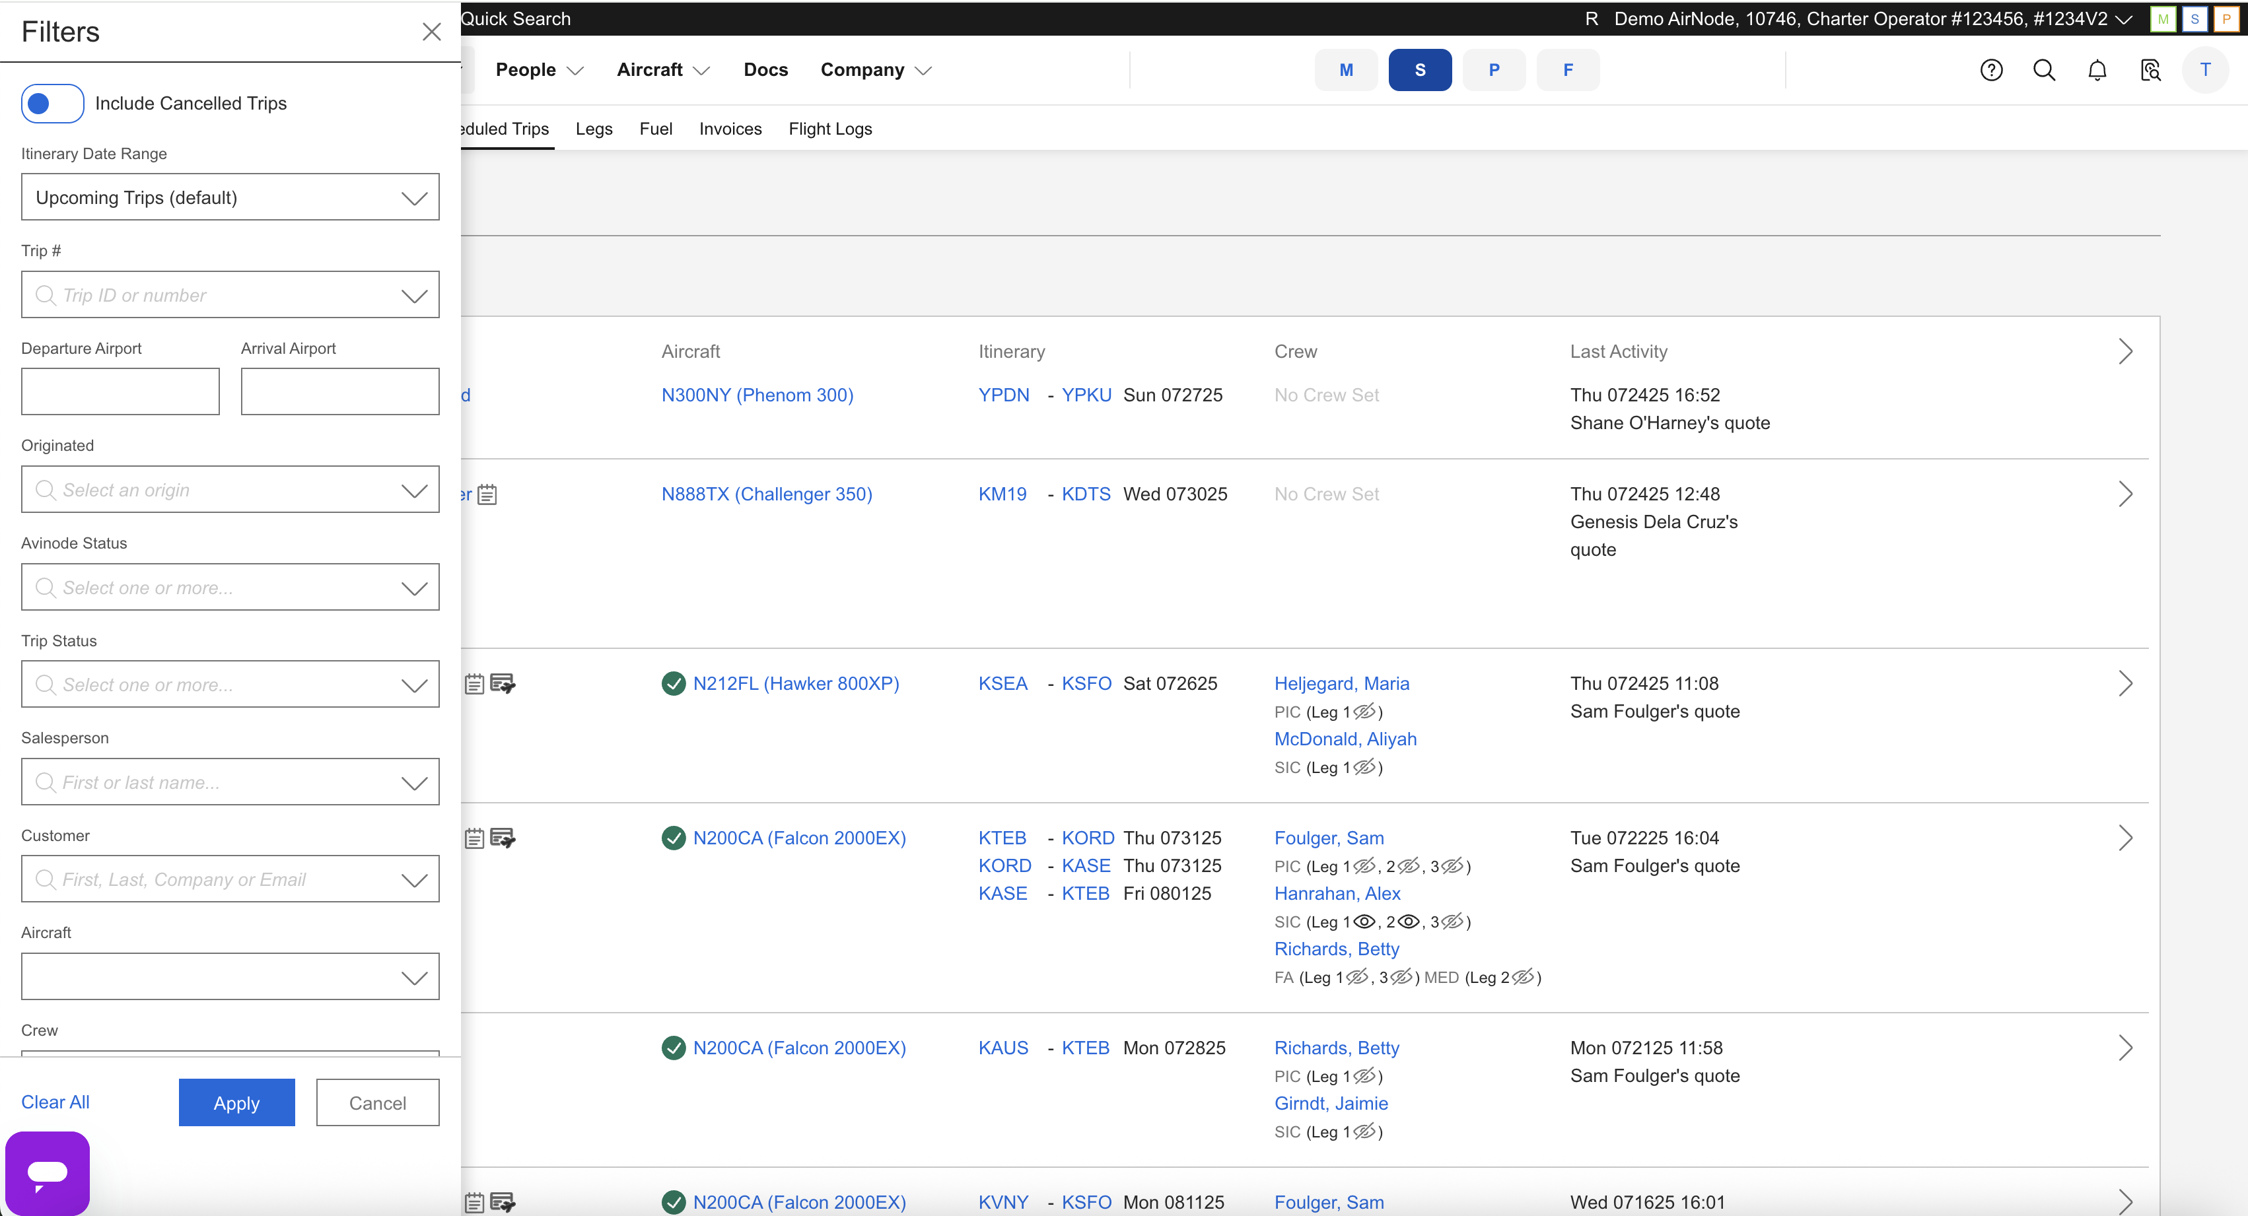Toggle hidden eye on Heljegard PIC Leg 1
Screen dimensions: 2248x1216
(1364, 712)
